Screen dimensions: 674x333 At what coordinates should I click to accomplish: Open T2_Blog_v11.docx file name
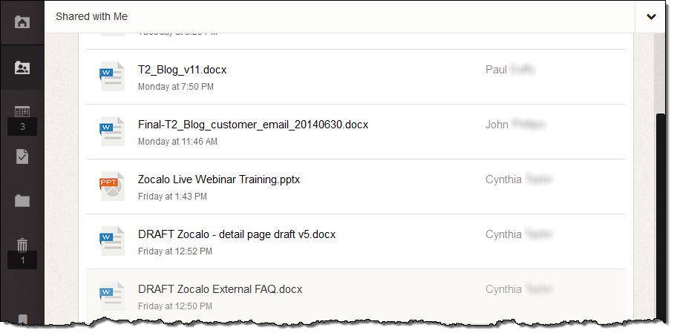182,70
